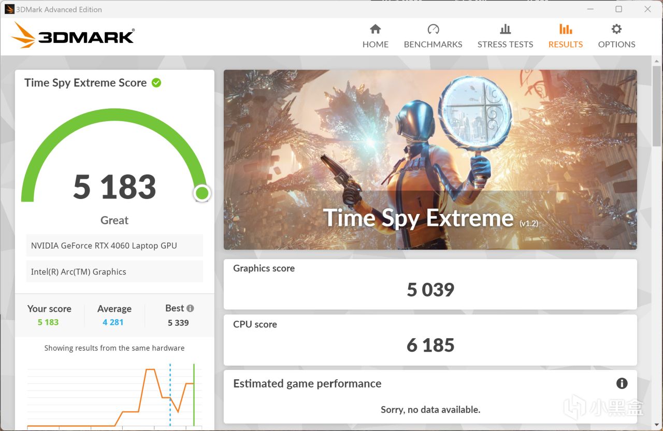Click the green validation checkmark icon
Image resolution: width=663 pixels, height=431 pixels.
tap(156, 82)
